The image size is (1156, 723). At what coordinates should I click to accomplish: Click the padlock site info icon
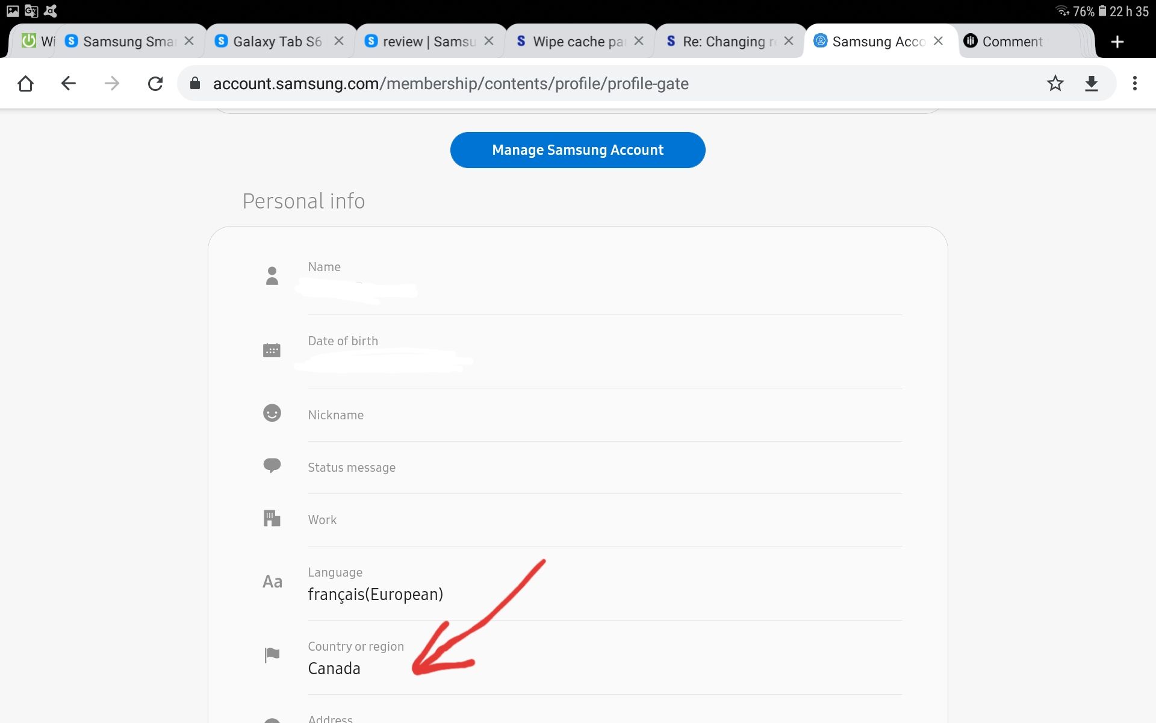pyautogui.click(x=194, y=83)
